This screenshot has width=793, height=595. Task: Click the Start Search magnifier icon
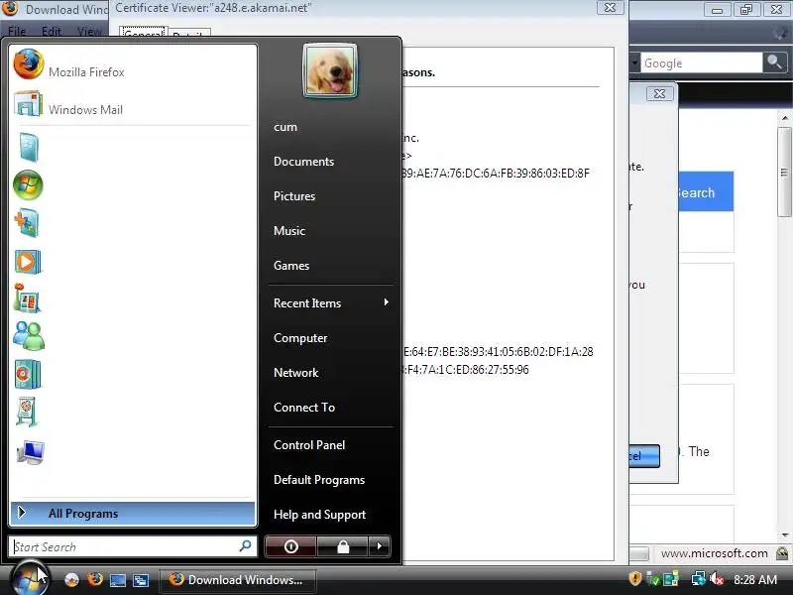pos(245,546)
